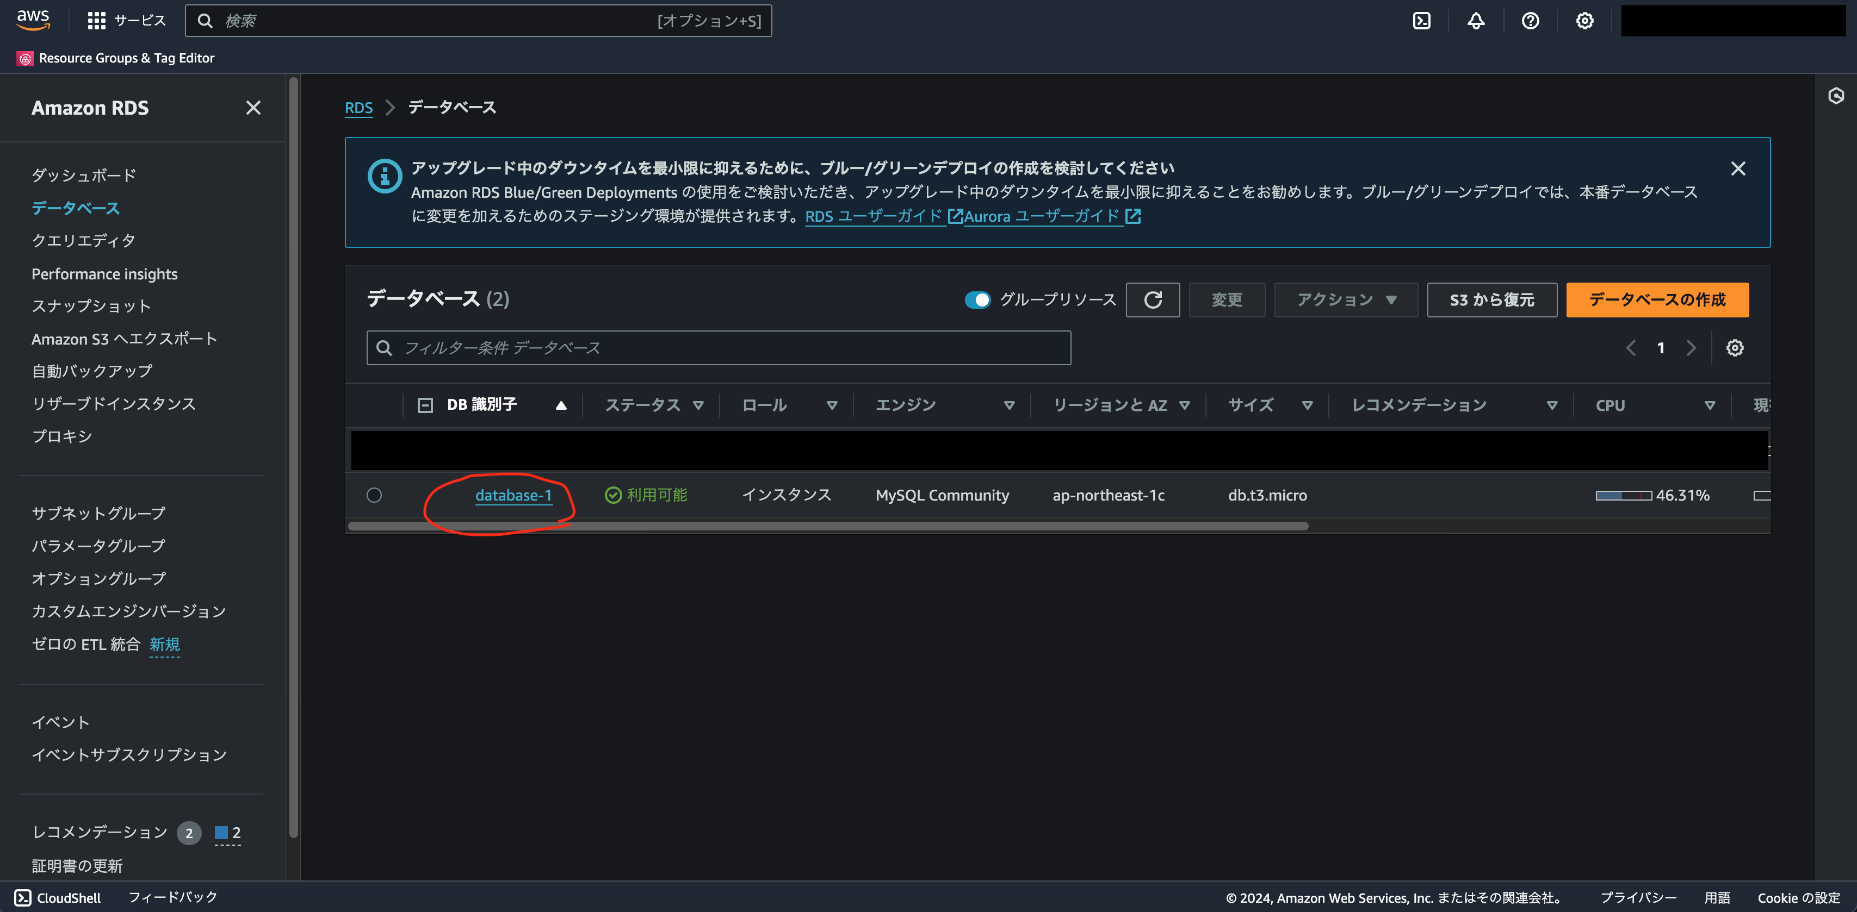Select クエリエディタ in the sidebar

[83, 240]
